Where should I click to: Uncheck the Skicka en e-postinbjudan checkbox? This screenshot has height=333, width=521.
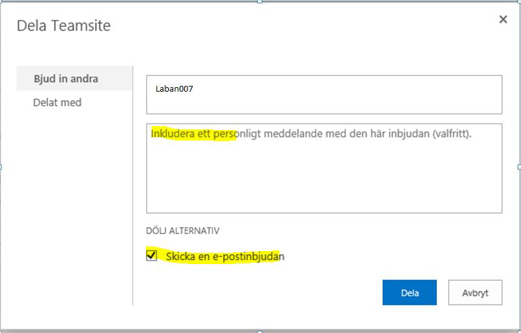coord(152,256)
